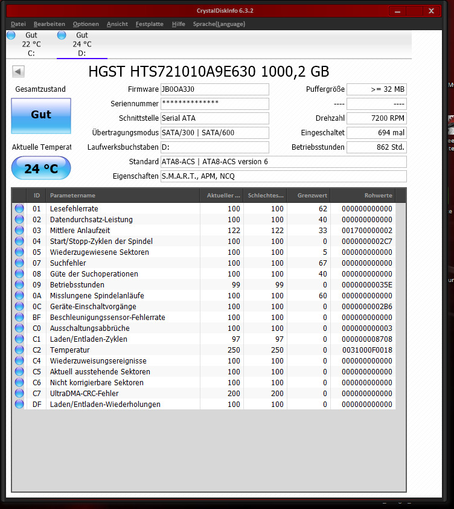The image size is (454, 509).
Task: Click status orb of Laden/Entladen-Wiederholungen row
Action: click(19, 404)
